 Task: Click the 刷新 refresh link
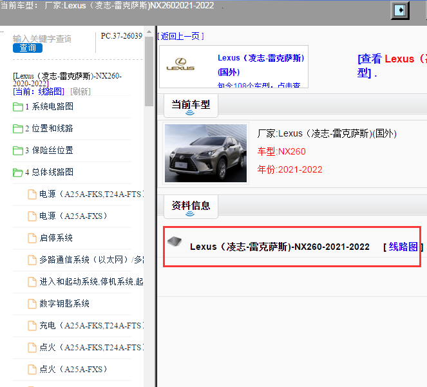point(81,91)
